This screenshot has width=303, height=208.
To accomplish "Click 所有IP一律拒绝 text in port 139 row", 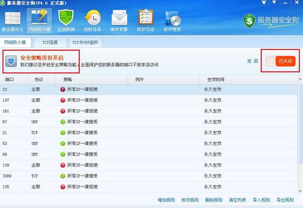I will coord(82,165).
